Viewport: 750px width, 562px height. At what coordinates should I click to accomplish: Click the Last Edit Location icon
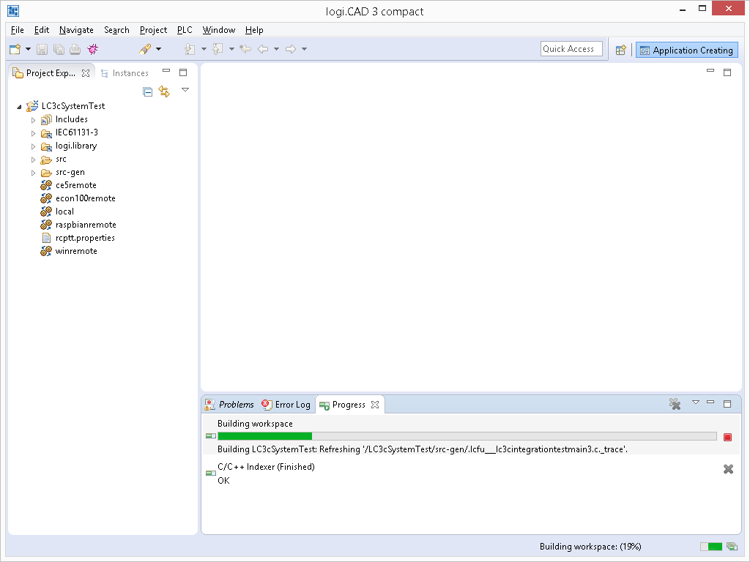(245, 49)
